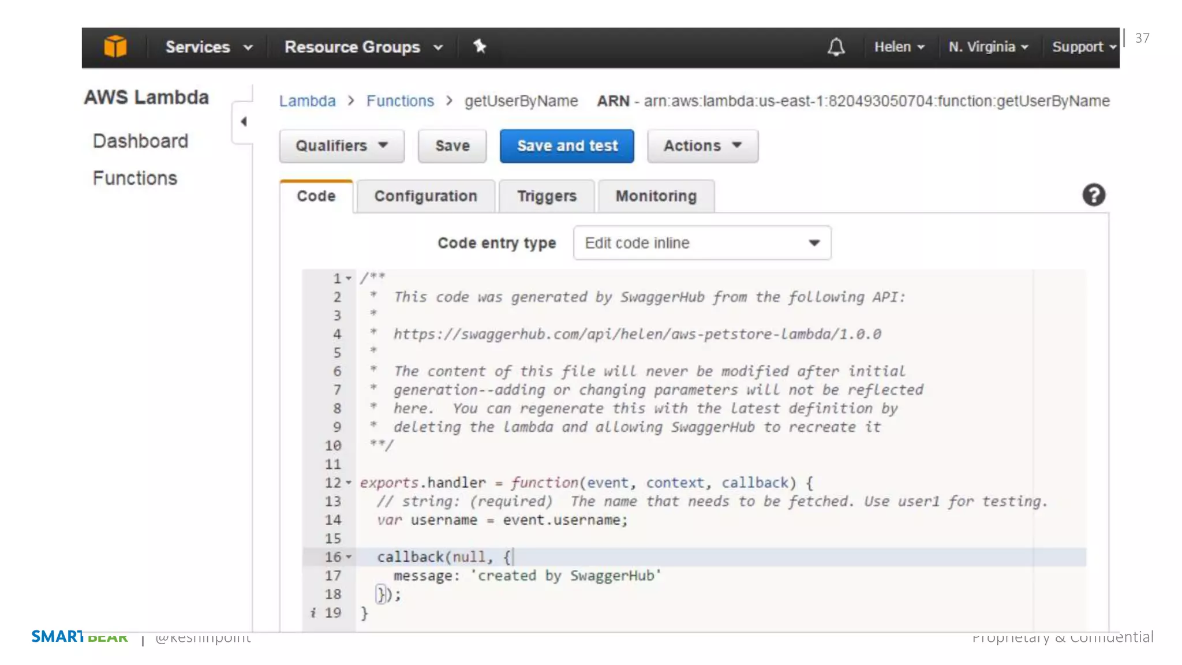Open the Qualifiers dropdown

click(342, 146)
